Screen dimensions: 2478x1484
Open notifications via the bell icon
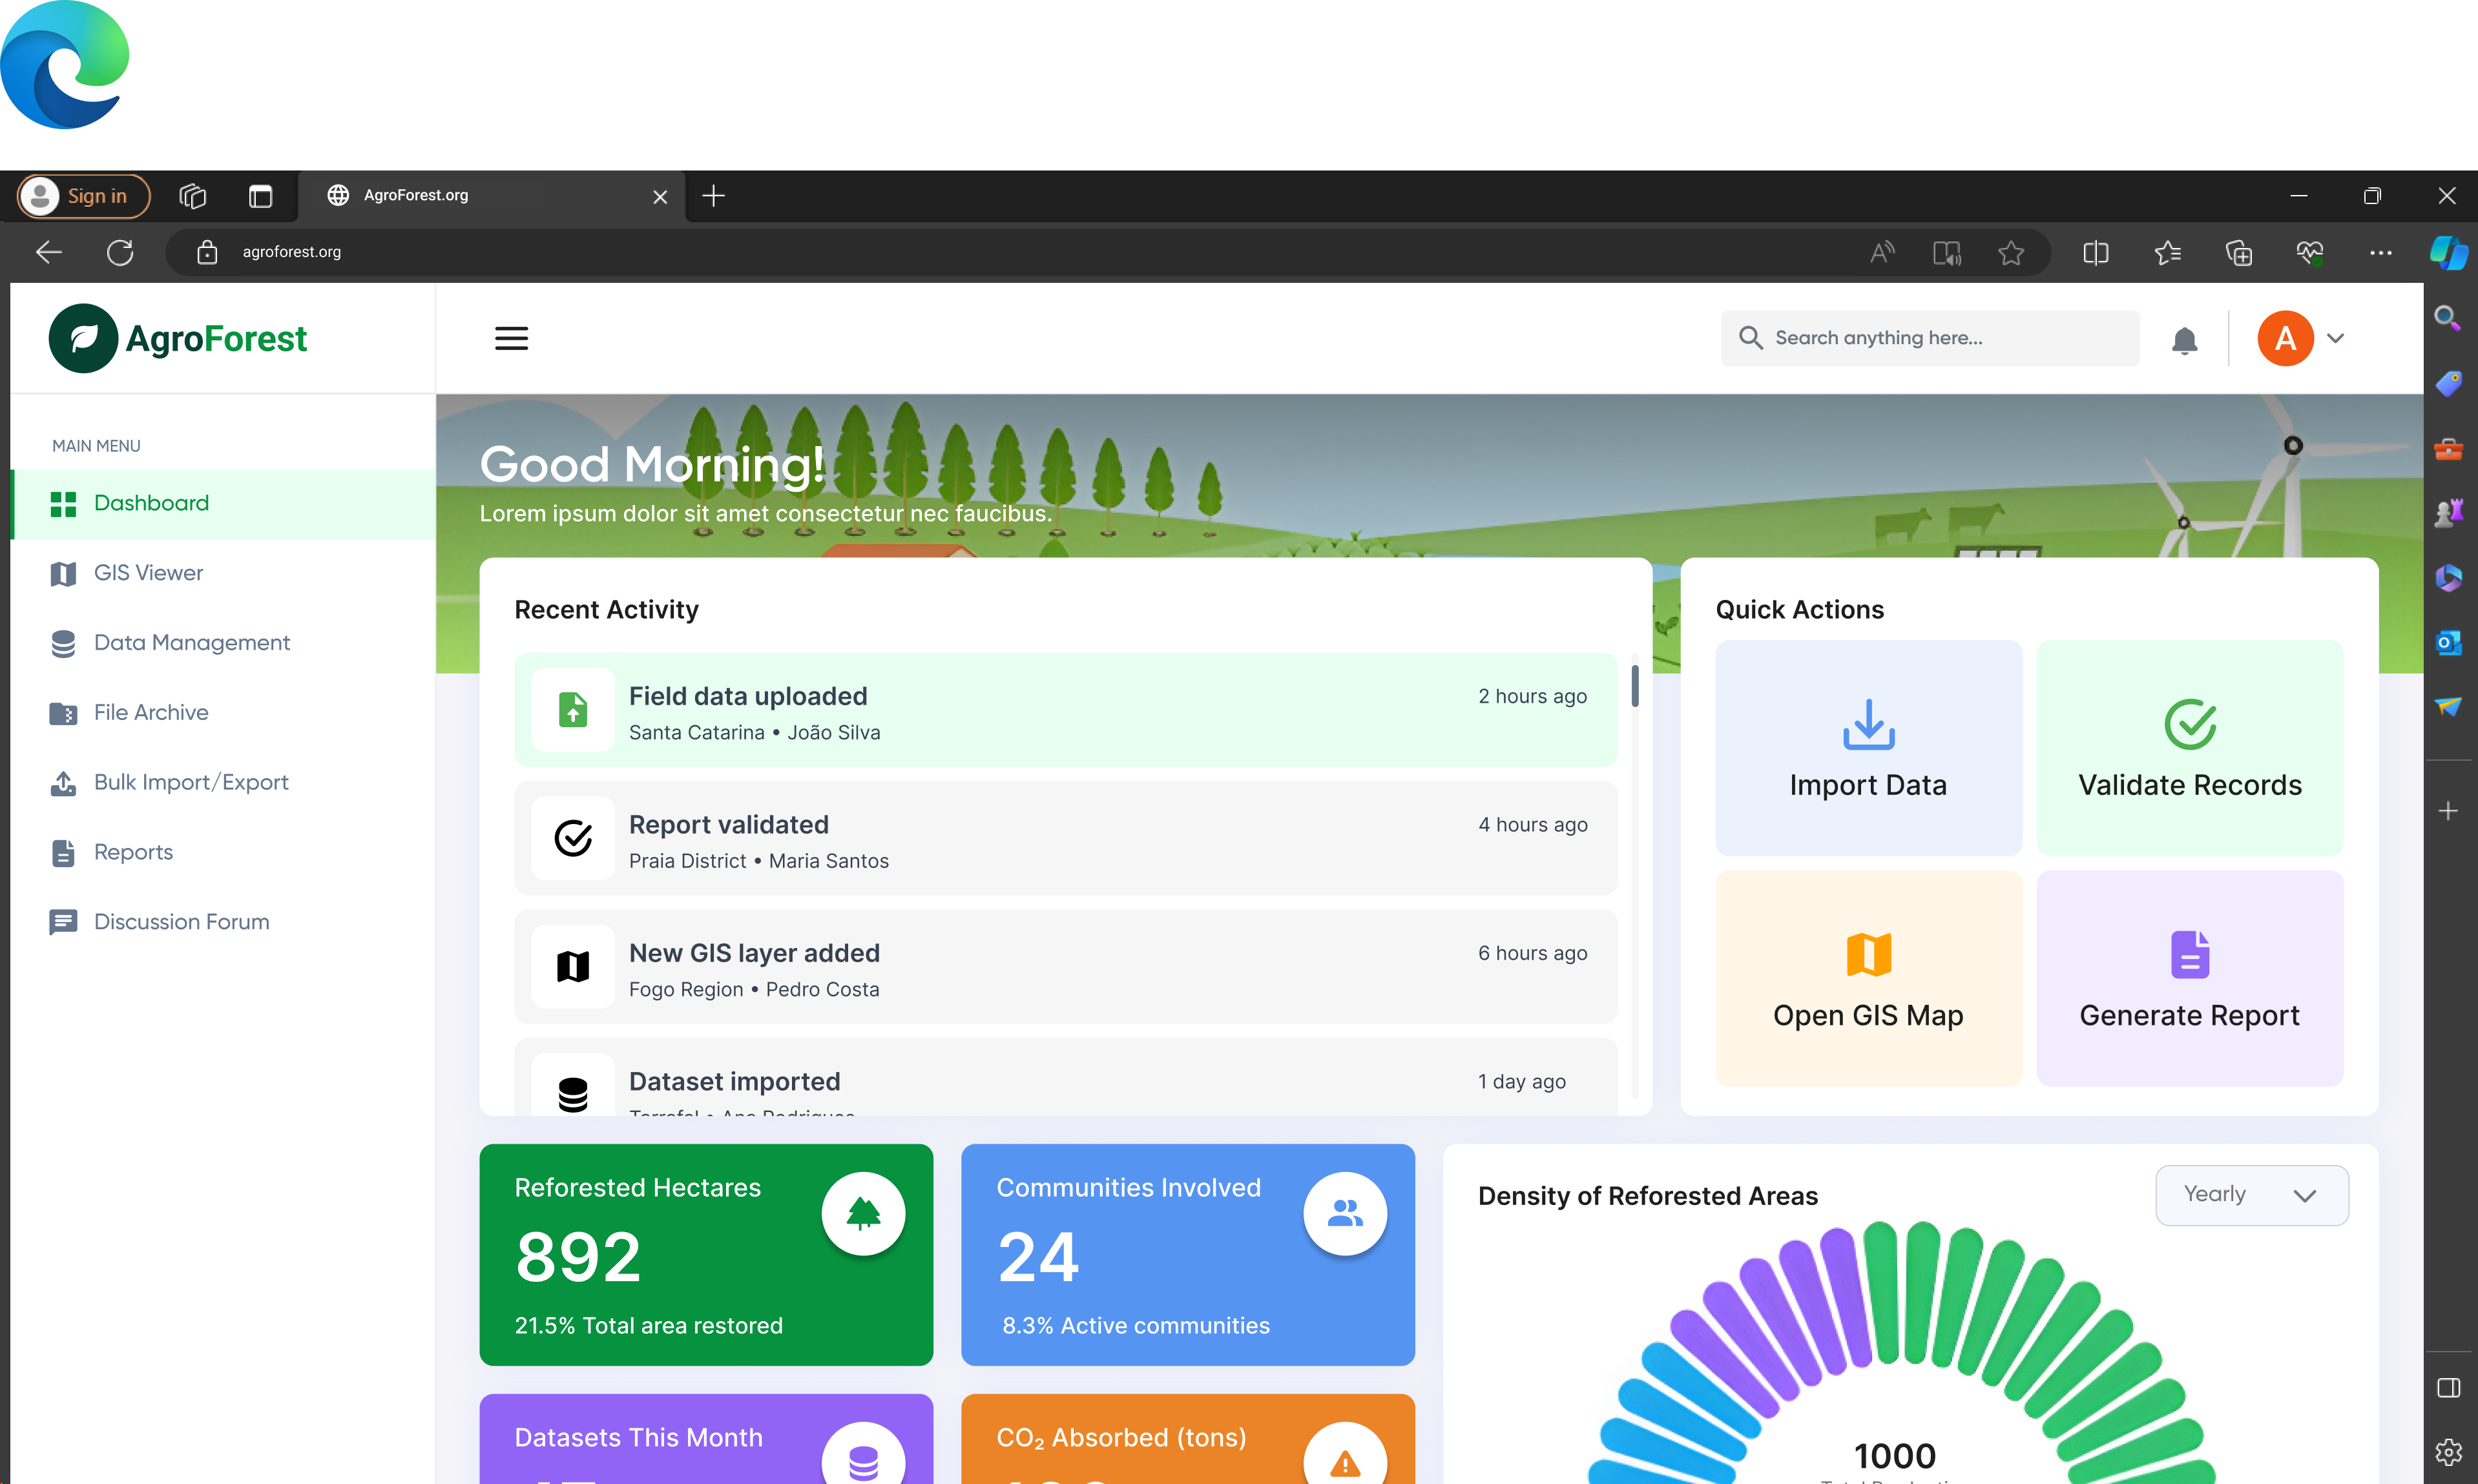(x=2184, y=341)
